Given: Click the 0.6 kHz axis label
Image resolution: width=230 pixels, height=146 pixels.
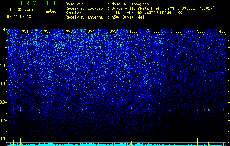Looking at the screenshot, I should coord(3,139).
